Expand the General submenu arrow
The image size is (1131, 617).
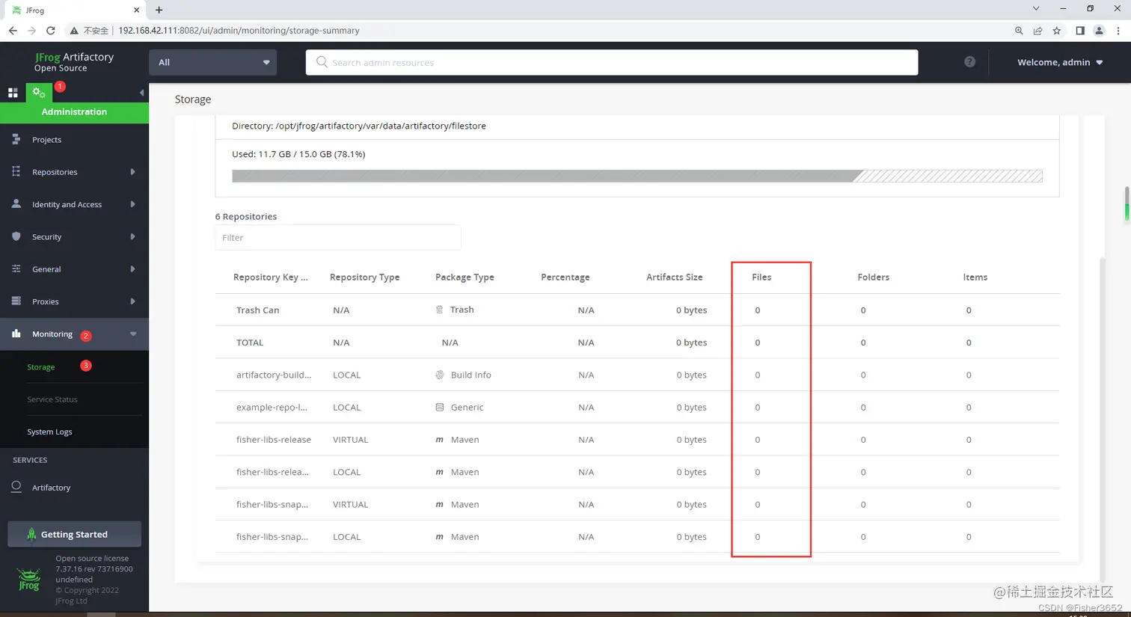point(132,268)
